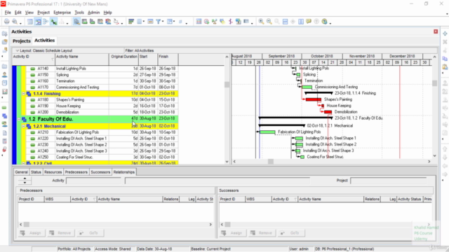Screen dimensions: 449x252
Task: Switch to the Resources details tab
Action: pos(53,172)
